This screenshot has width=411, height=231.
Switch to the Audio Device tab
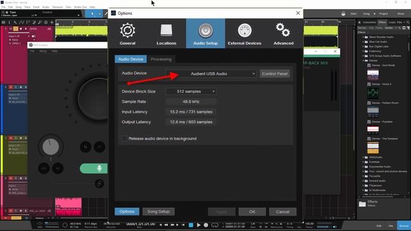[130, 59]
